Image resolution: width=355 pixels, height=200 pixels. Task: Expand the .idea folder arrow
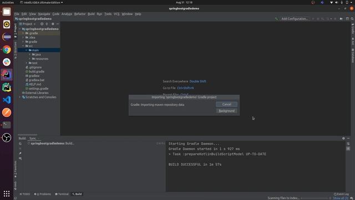coord(23,37)
